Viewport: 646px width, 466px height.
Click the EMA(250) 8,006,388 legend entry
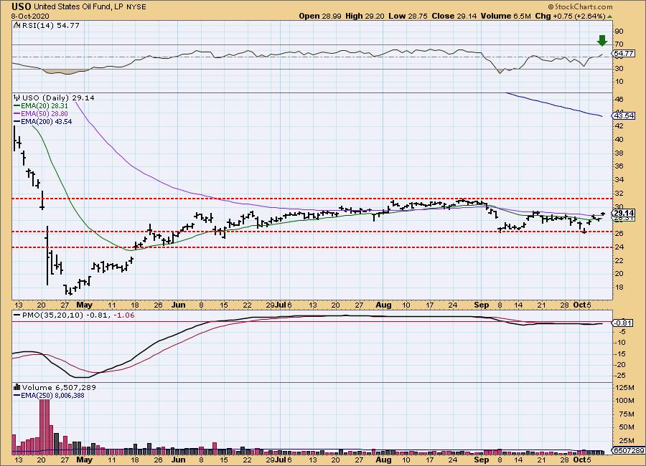click(x=52, y=395)
